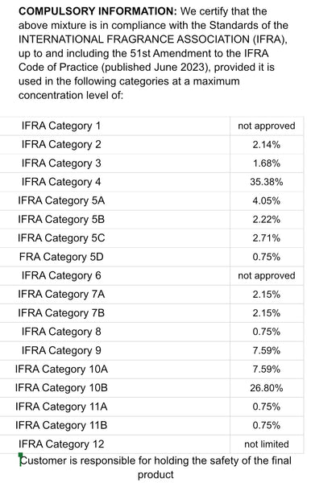
Task: Click the FRA Category 5D cell
Action: pos(114,257)
